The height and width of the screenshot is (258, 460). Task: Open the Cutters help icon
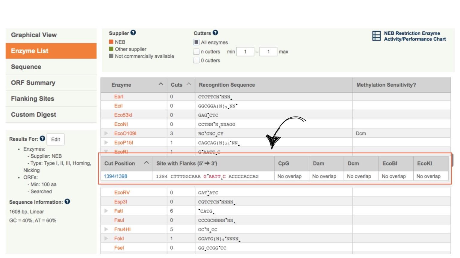click(x=215, y=33)
